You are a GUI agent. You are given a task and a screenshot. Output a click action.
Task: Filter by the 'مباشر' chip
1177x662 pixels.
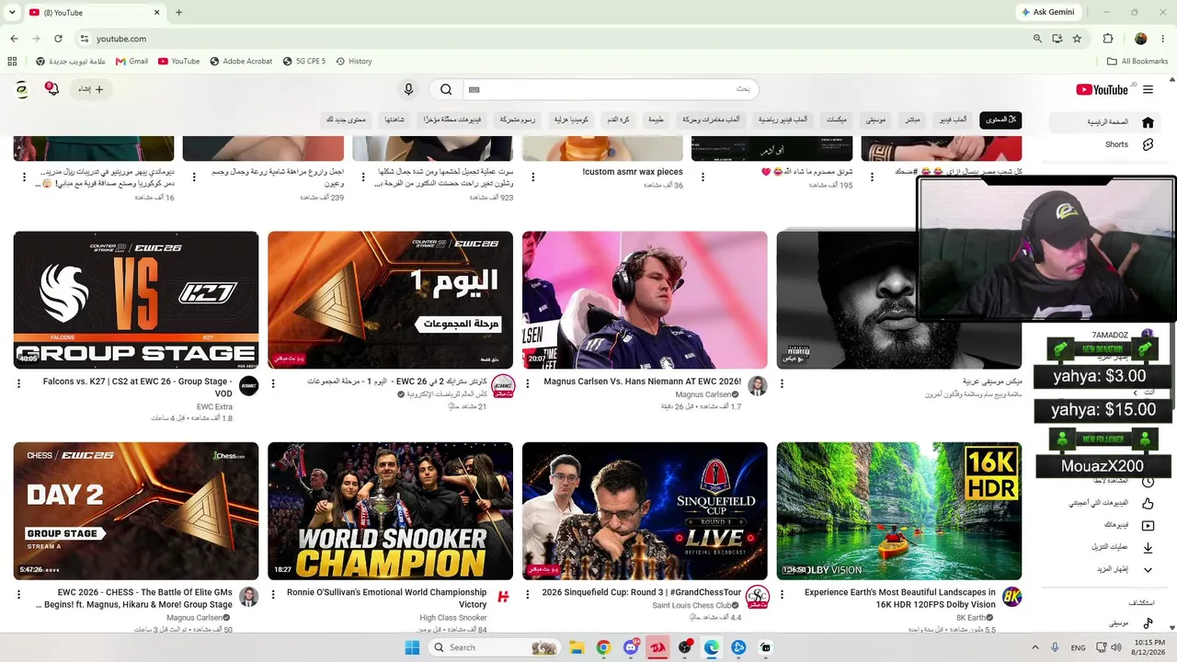pos(912,120)
